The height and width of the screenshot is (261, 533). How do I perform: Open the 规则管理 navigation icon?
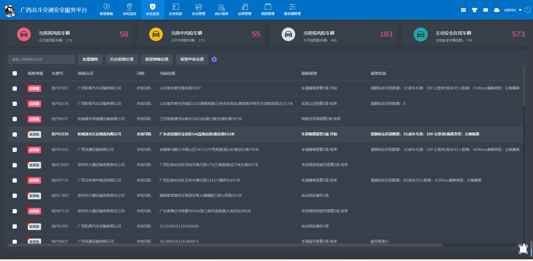(x=268, y=7)
